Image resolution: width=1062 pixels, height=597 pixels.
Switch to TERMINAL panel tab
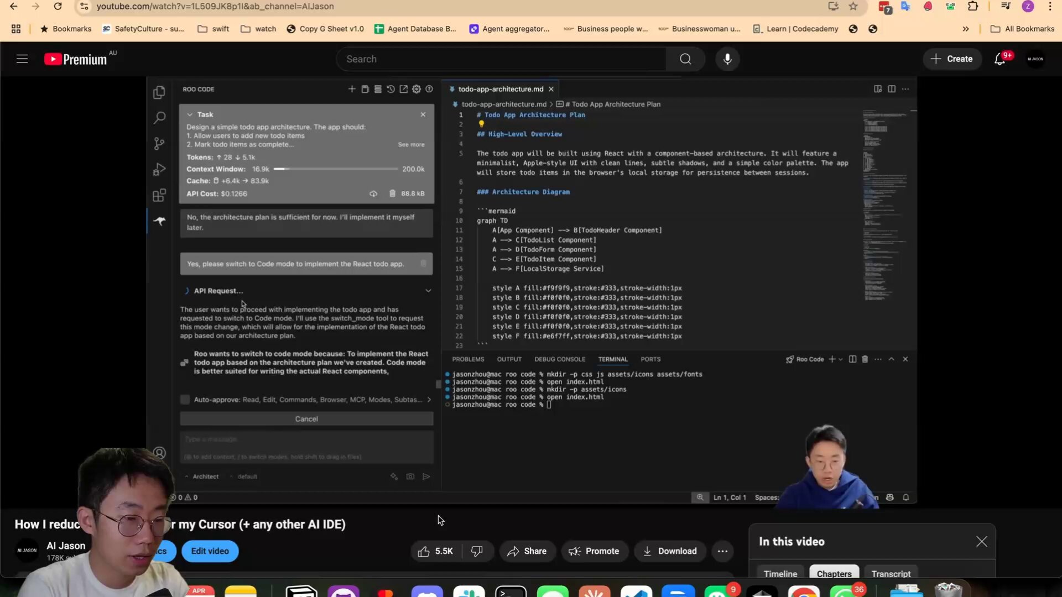coord(613,359)
